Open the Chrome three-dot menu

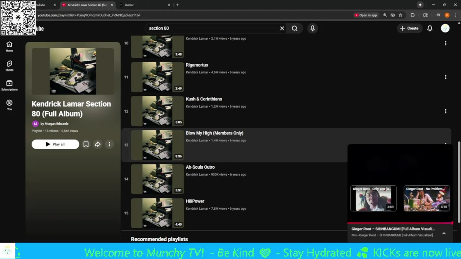(x=456, y=15)
